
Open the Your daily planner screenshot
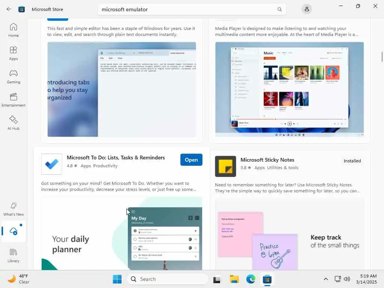[x=122, y=233]
